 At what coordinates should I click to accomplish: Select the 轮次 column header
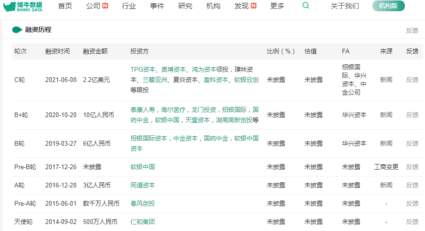coord(20,51)
